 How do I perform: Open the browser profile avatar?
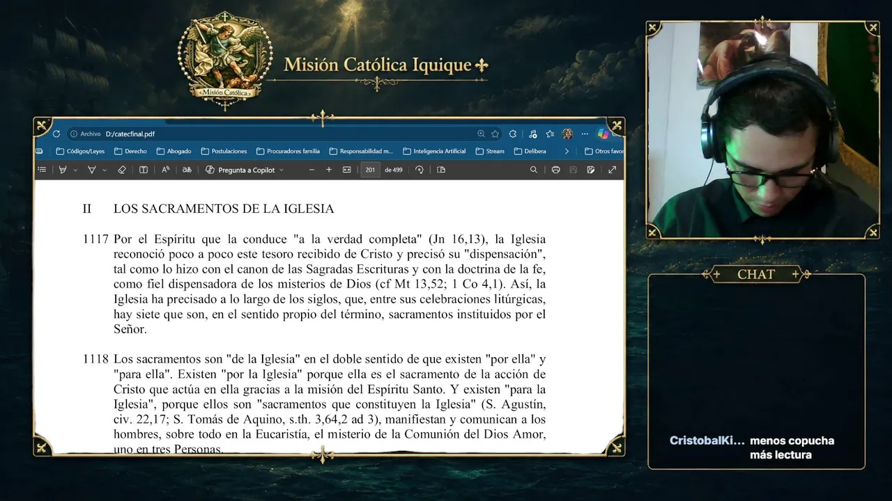point(567,134)
